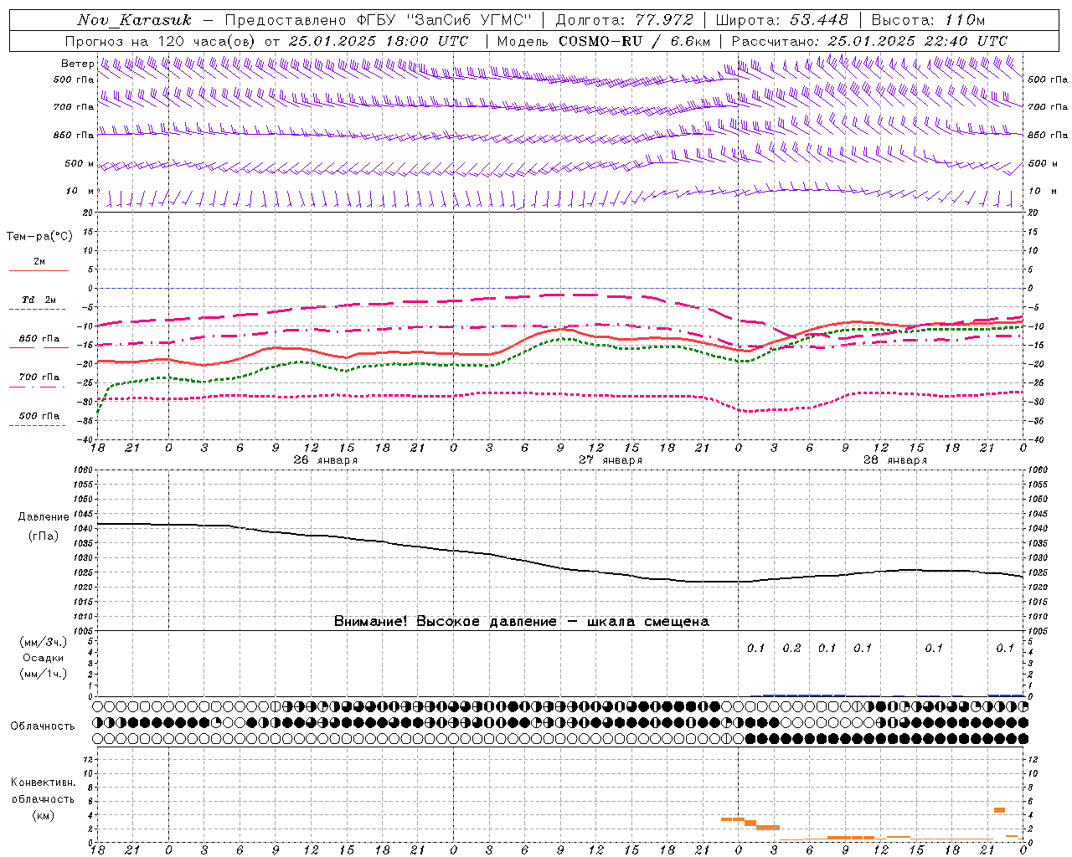Click the 'Модель COSMO-RU / 6.6км' text
Image resolution: width=1072 pixels, height=857 pixels.
pyautogui.click(x=604, y=41)
